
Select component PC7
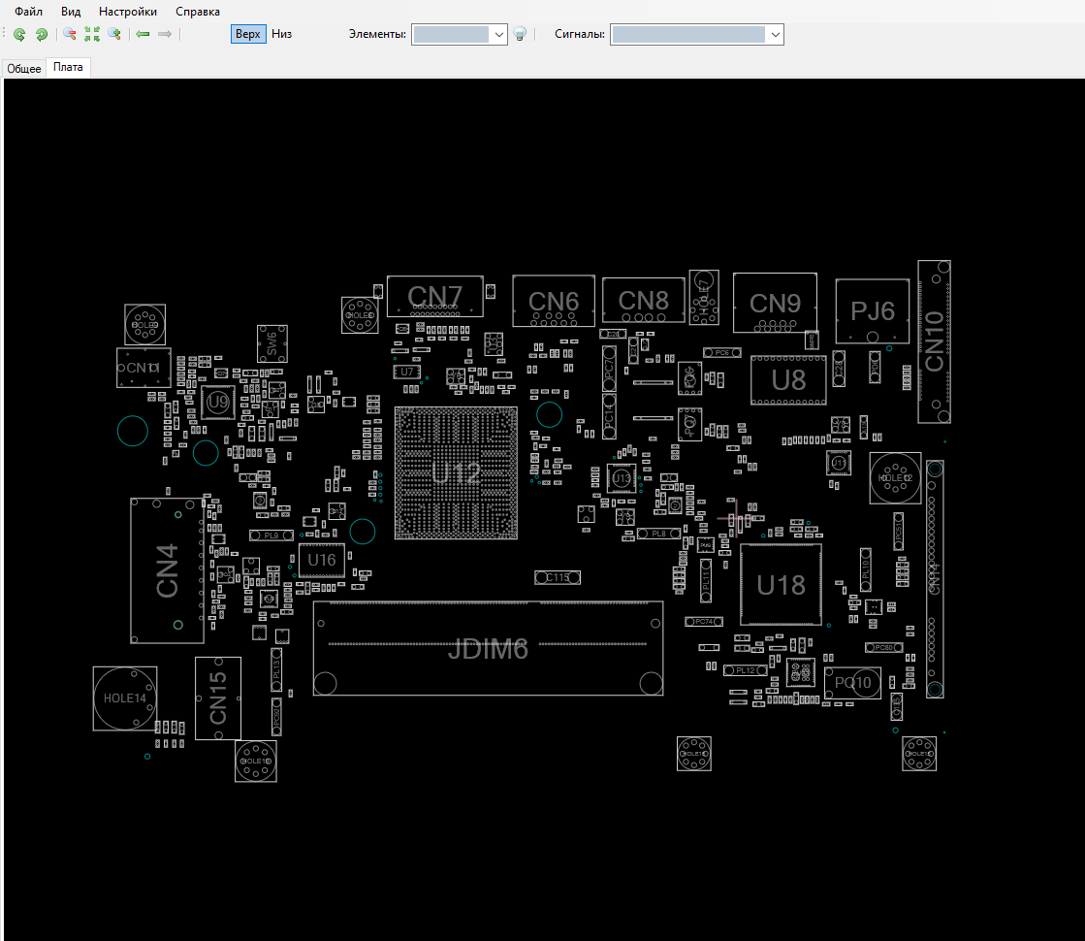[609, 369]
